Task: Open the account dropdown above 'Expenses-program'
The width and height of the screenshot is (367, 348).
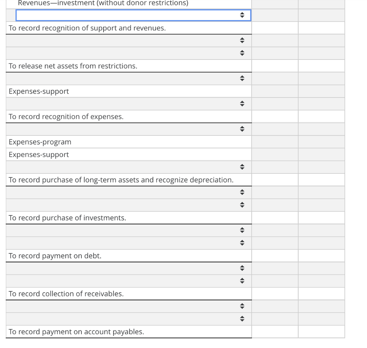Action: tap(243, 129)
